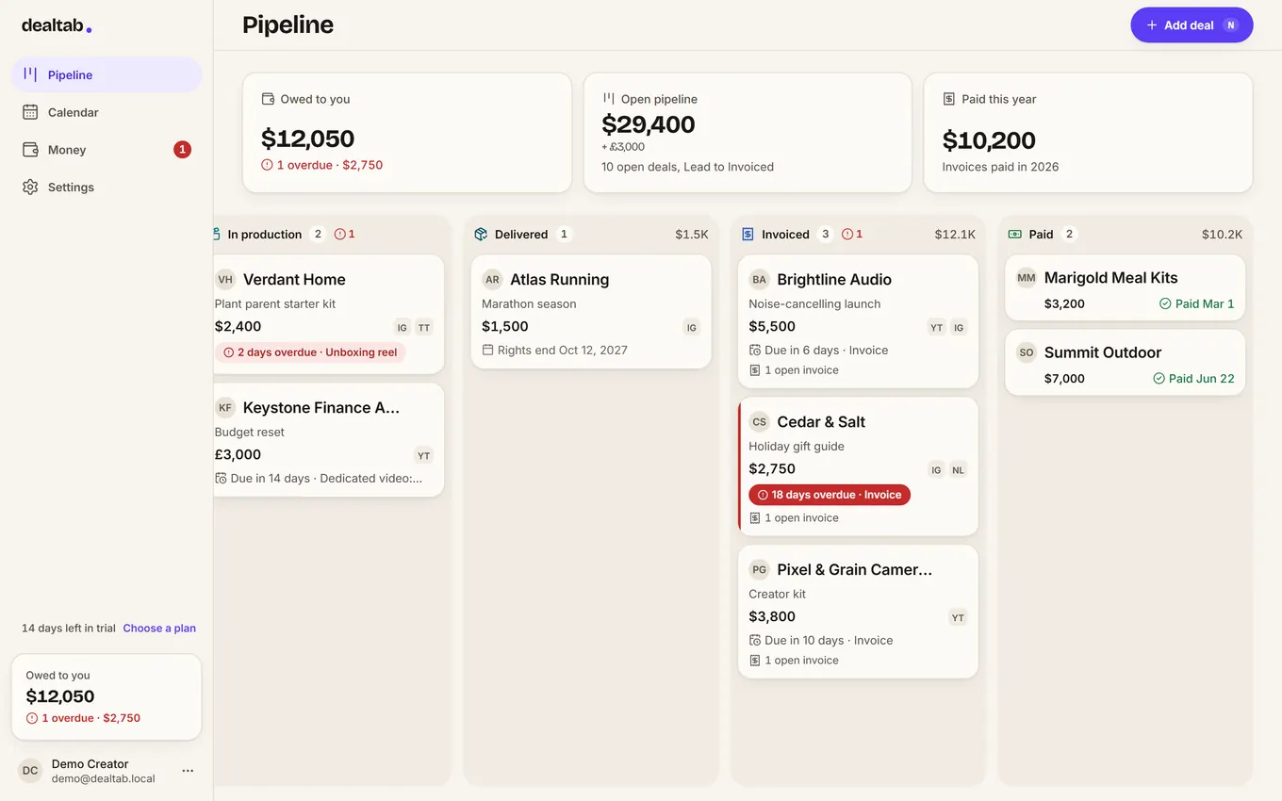The height and width of the screenshot is (801, 1282).
Task: Click the YT tag on Pixel & Grain
Action: coord(959,618)
